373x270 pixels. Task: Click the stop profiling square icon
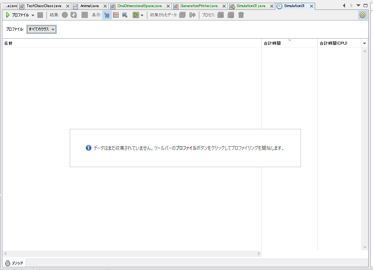point(40,15)
